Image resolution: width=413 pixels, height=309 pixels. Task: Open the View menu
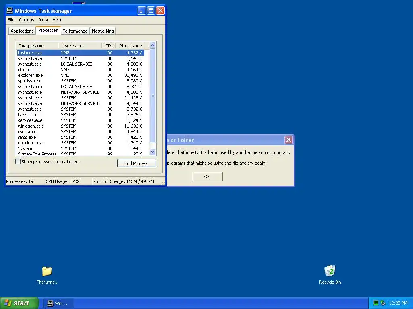point(43,20)
